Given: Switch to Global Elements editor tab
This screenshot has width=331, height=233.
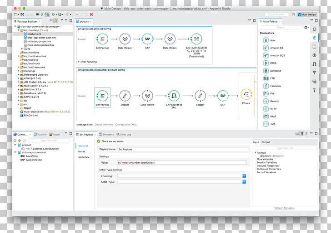Looking at the screenshot, I should [104, 125].
